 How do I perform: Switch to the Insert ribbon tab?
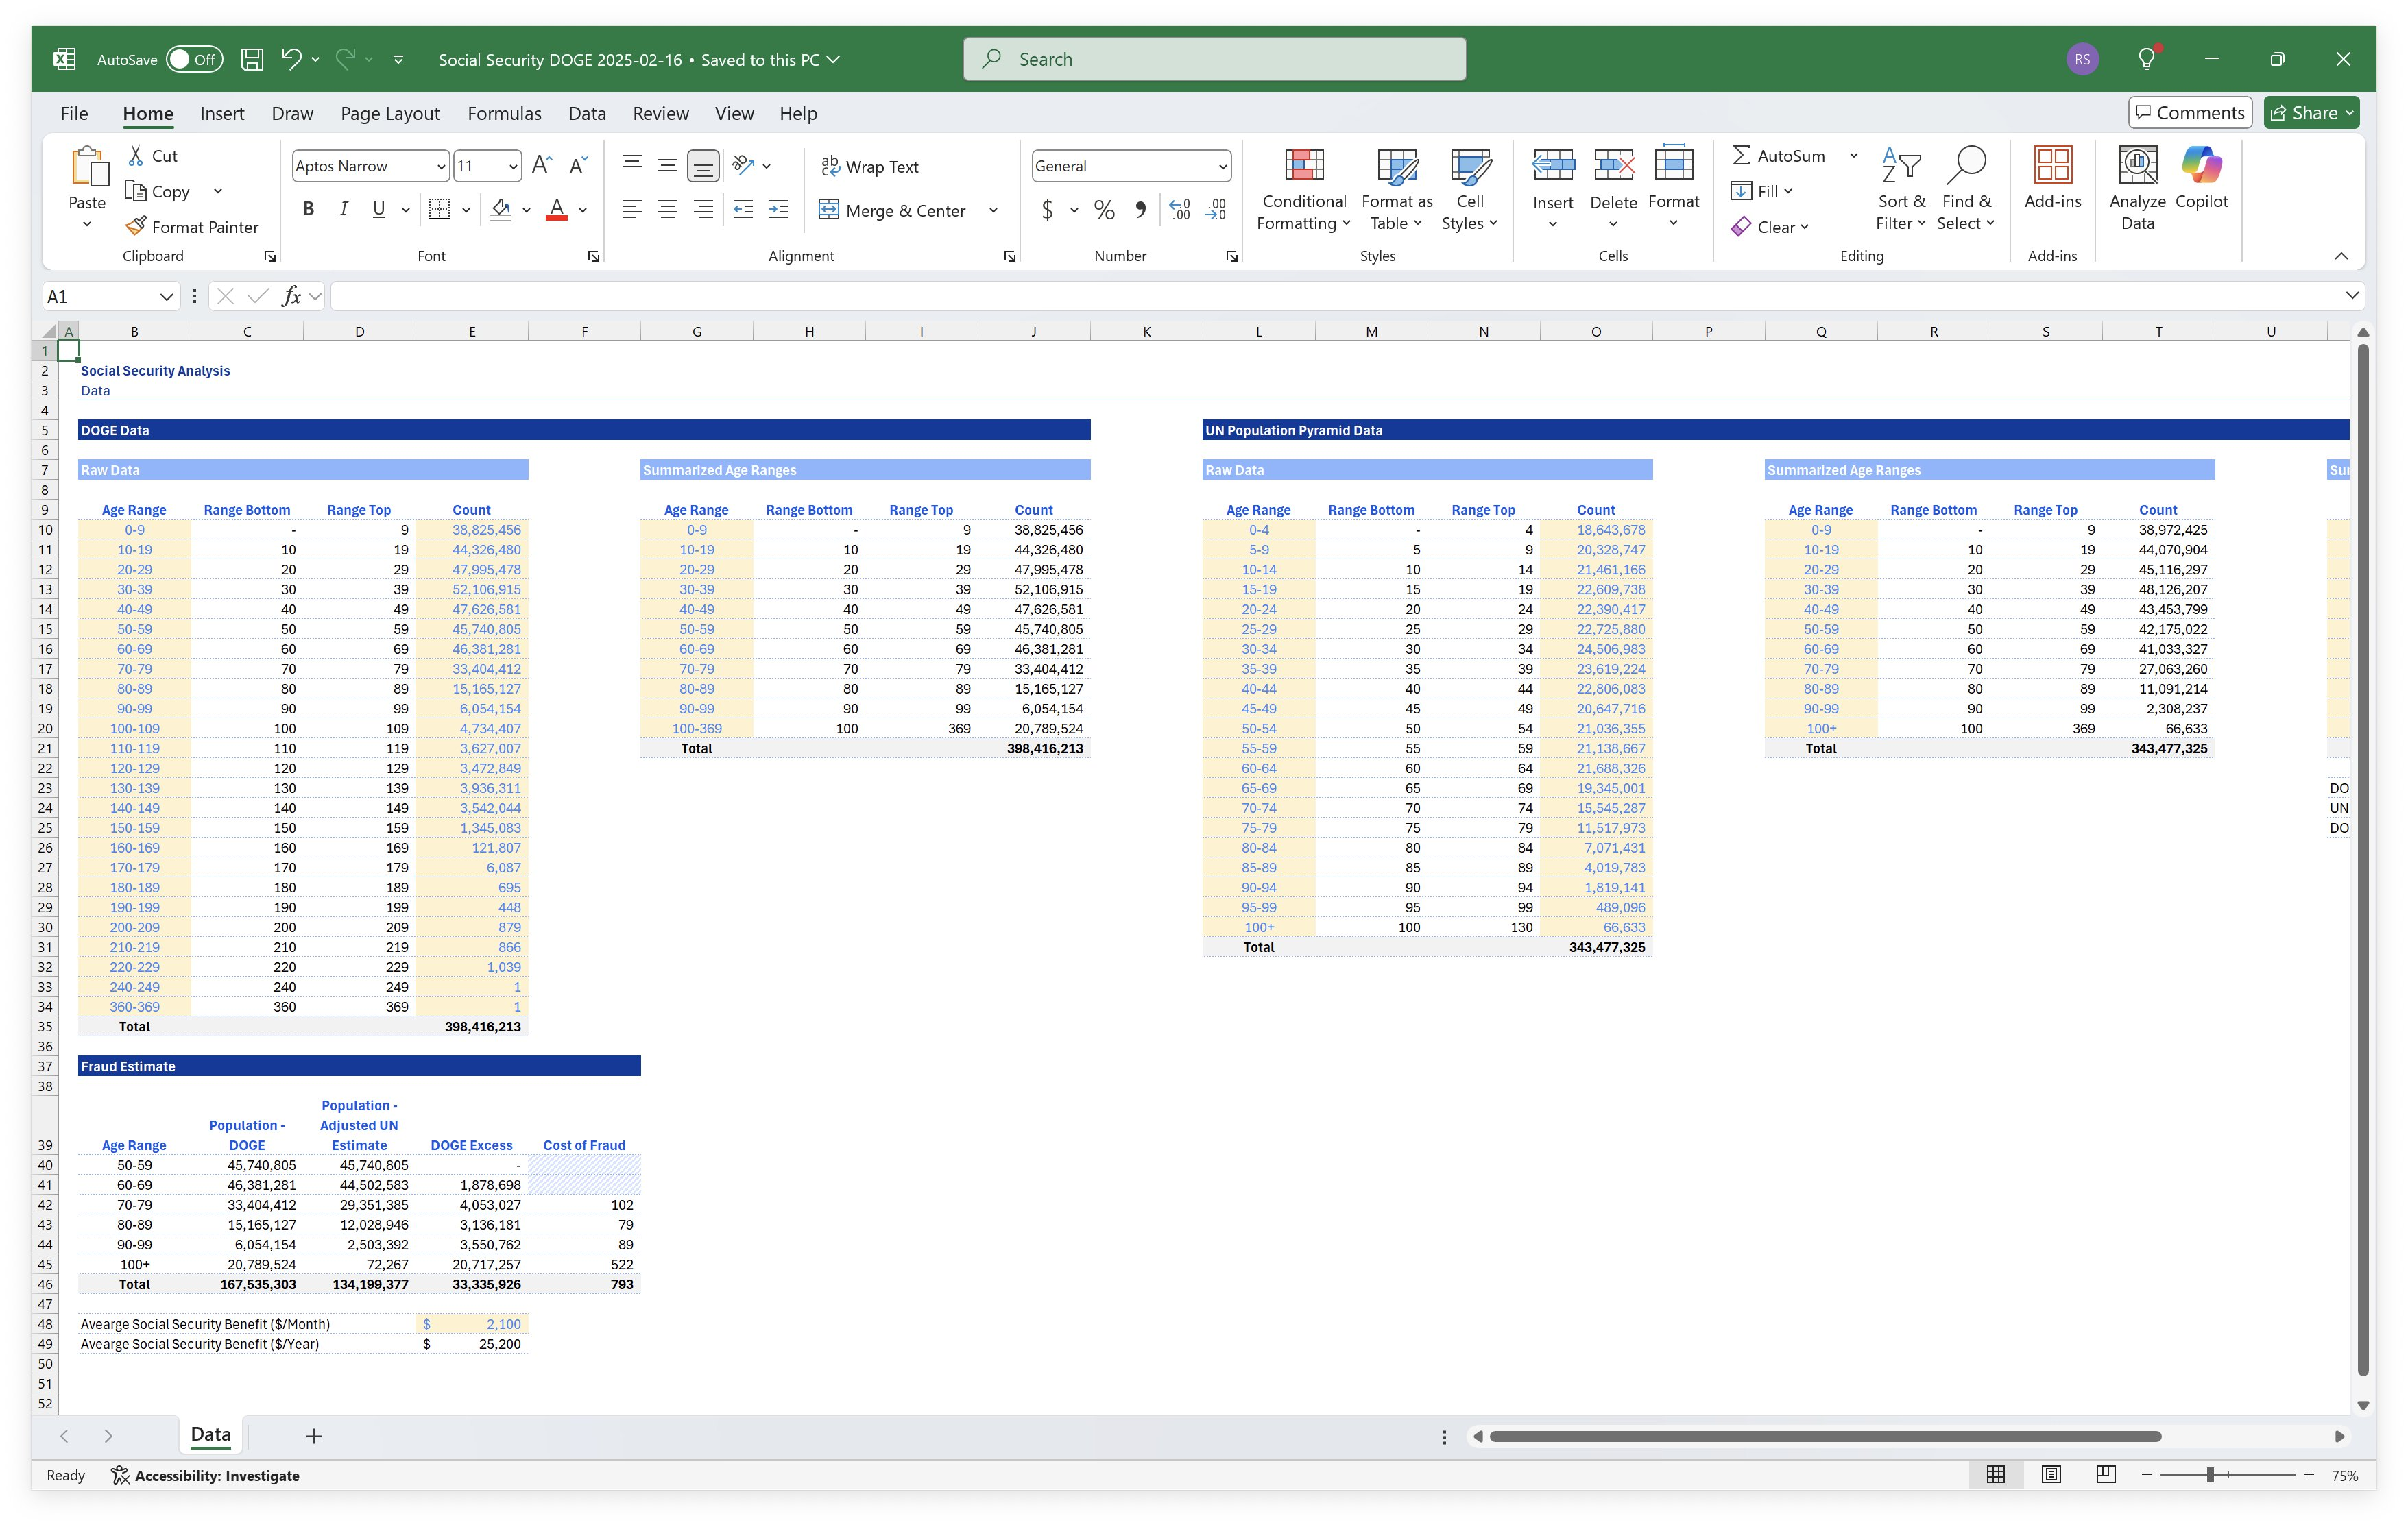click(222, 114)
